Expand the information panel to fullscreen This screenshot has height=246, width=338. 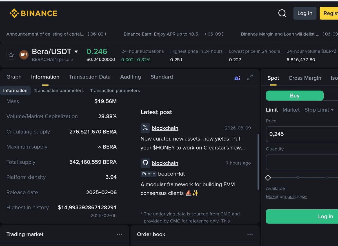(250, 77)
